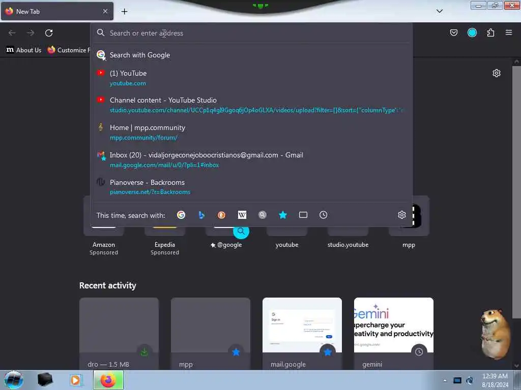Open a new tab with plus button
Image resolution: width=521 pixels, height=390 pixels.
pos(124,11)
